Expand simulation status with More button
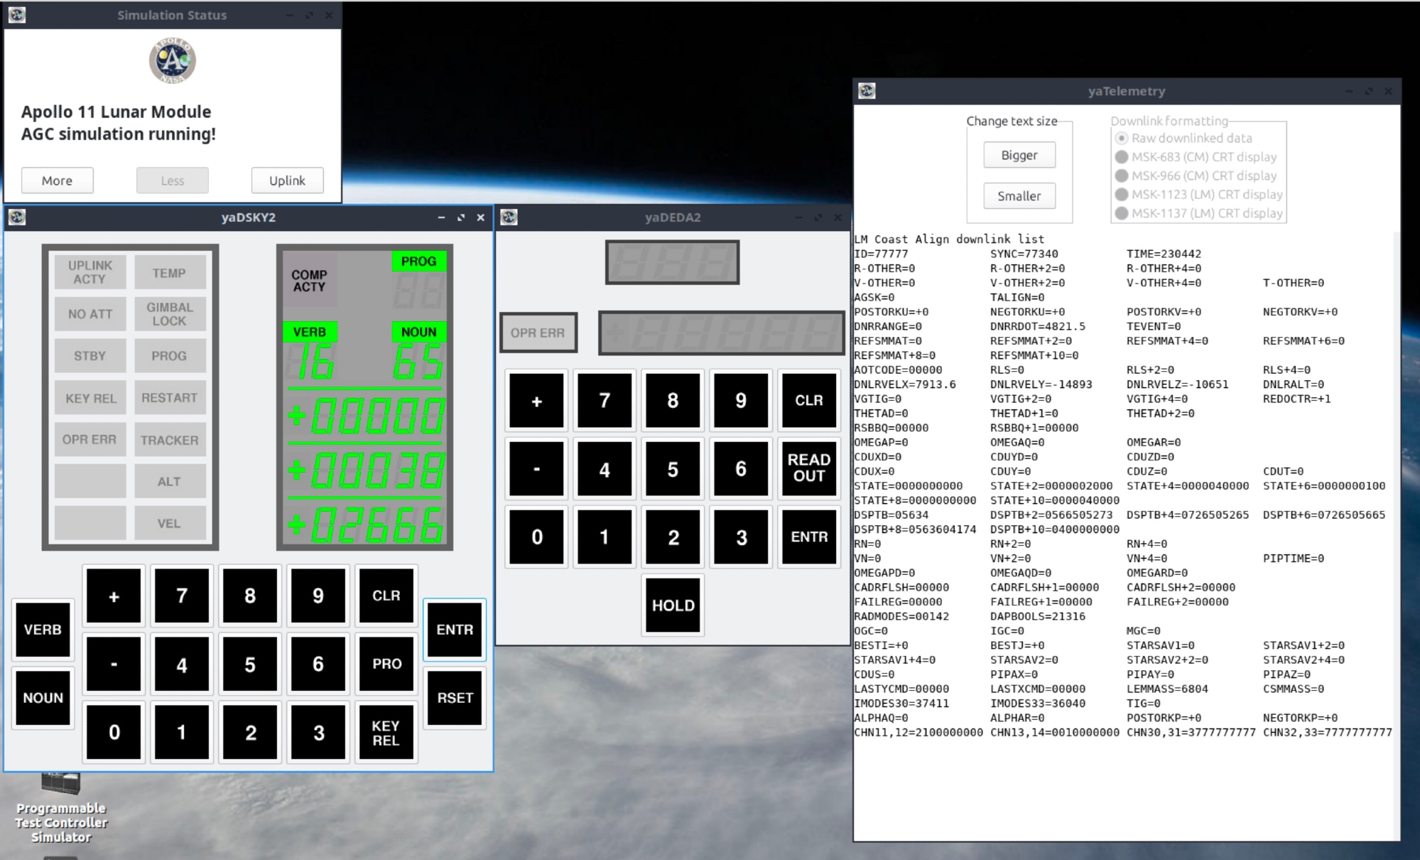1420x860 pixels. [57, 181]
